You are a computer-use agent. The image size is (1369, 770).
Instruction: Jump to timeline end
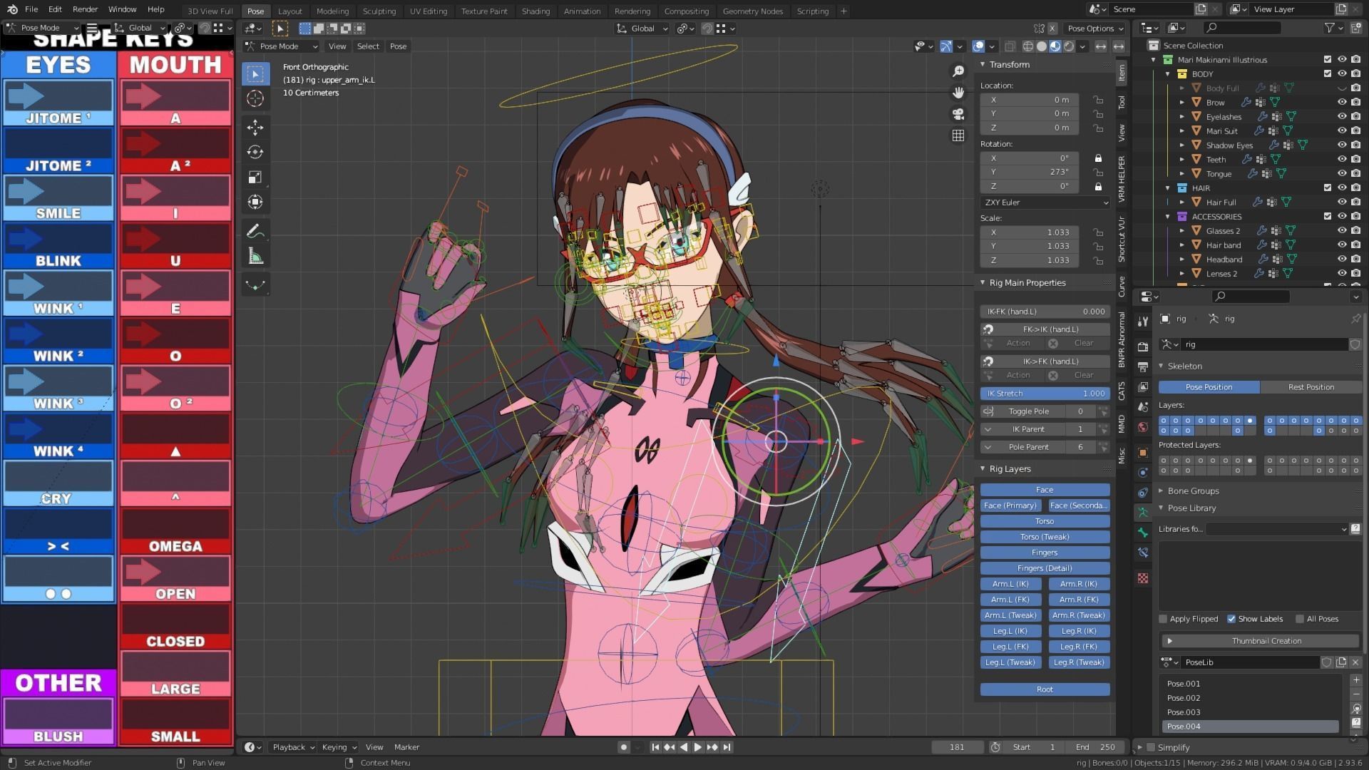[x=727, y=747]
